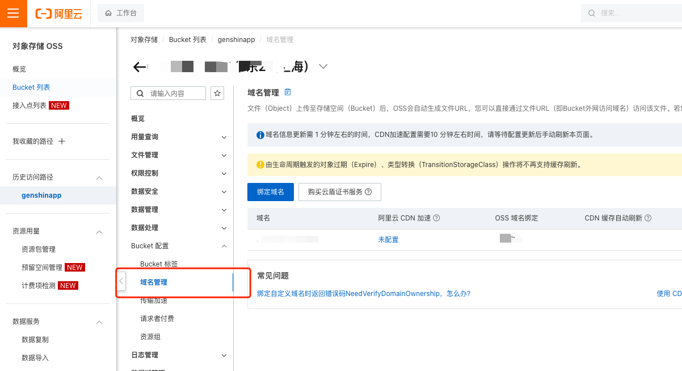This screenshot has width=682, height=371.
Task: Open the document icon beside 域名管理
Action: (288, 92)
